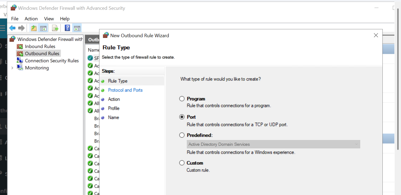This screenshot has height=195, width=401.
Task: Toggle the Show/Hide Action Pane icon
Action: point(77,28)
